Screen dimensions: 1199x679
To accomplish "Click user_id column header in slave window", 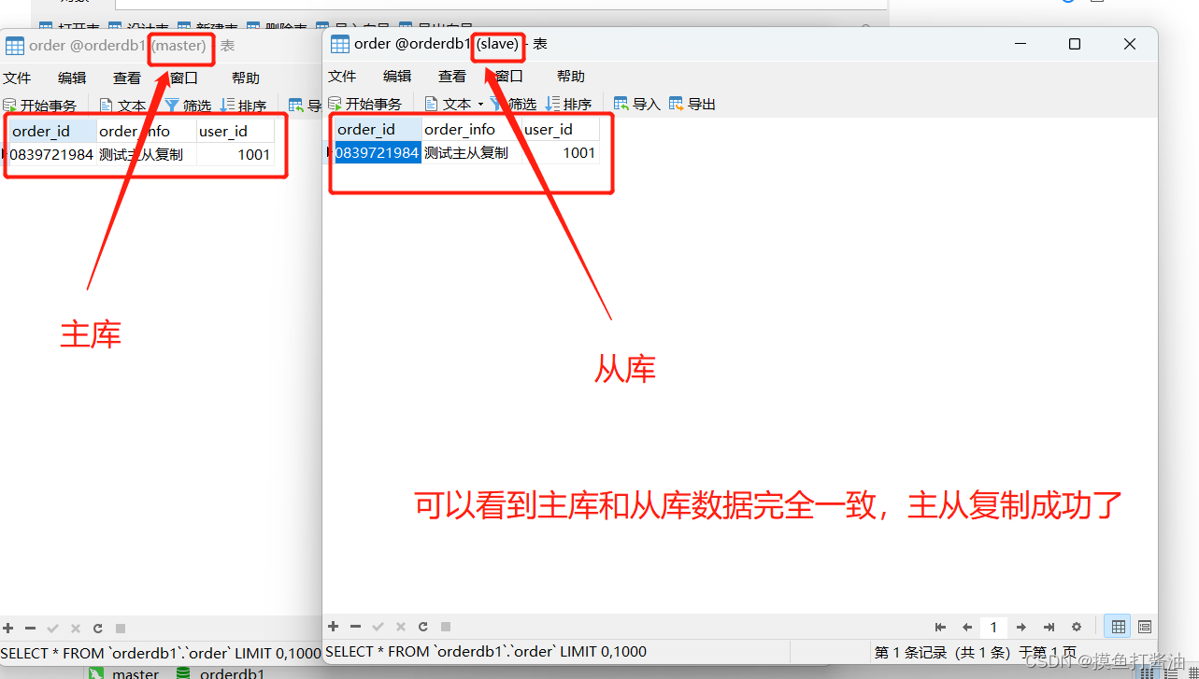I will pyautogui.click(x=560, y=129).
